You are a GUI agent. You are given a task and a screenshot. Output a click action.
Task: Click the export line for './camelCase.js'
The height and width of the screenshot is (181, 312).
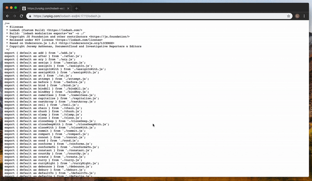pos(50,95)
